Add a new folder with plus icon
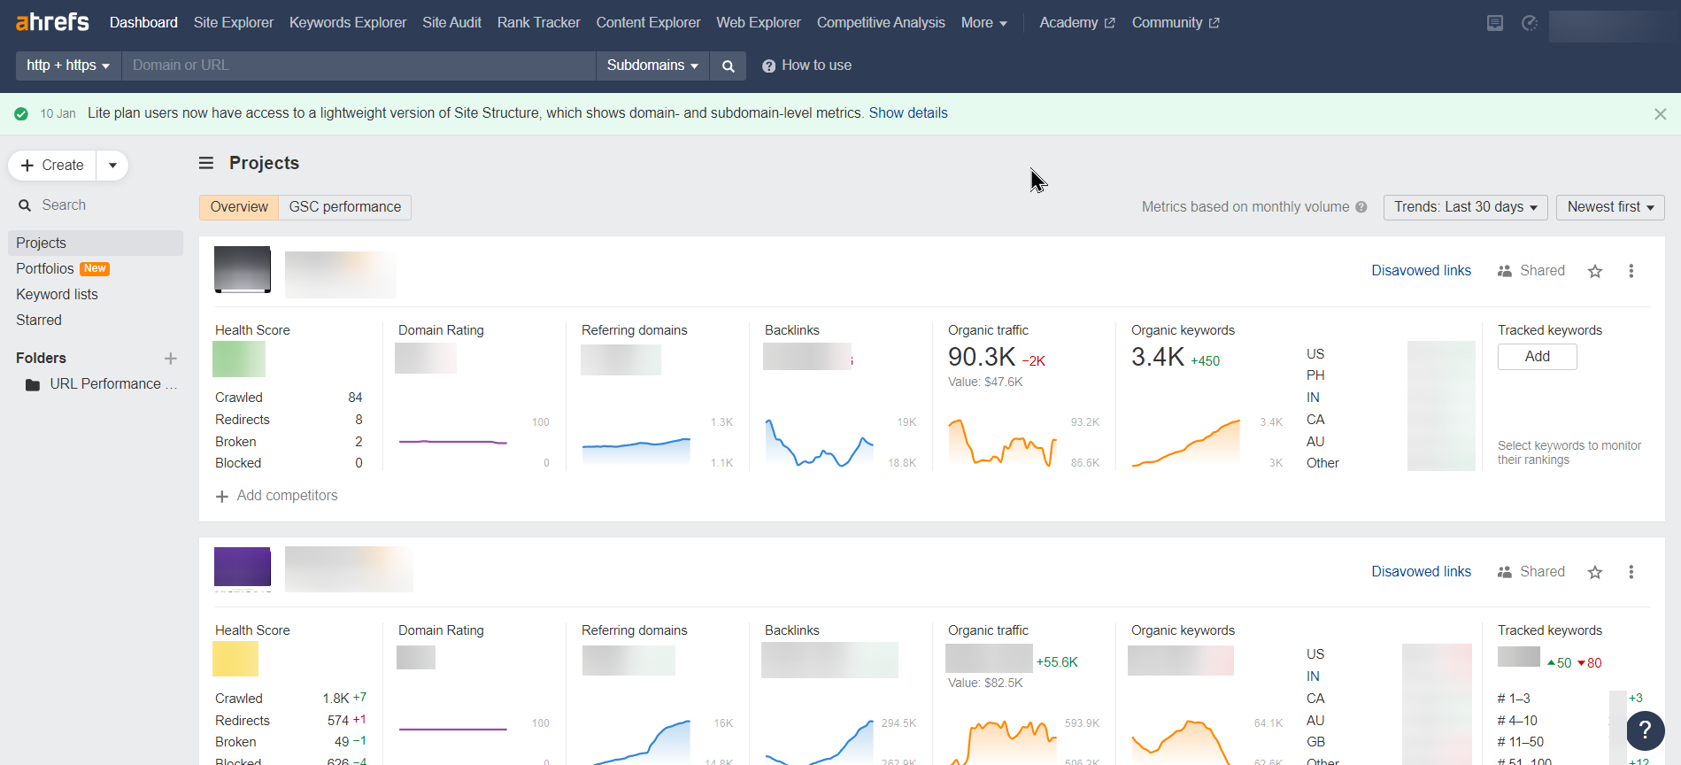Image resolution: width=1681 pixels, height=765 pixels. click(171, 359)
